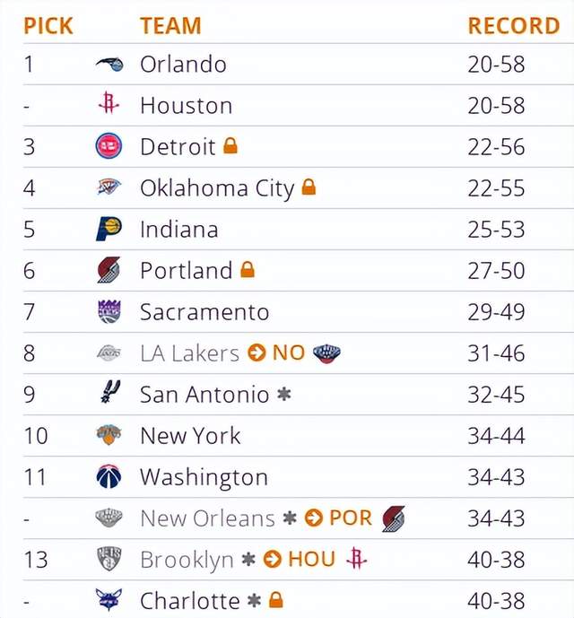Image resolution: width=574 pixels, height=618 pixels.
Task: Click the Trail Blazers logo after POR
Action: [394, 518]
